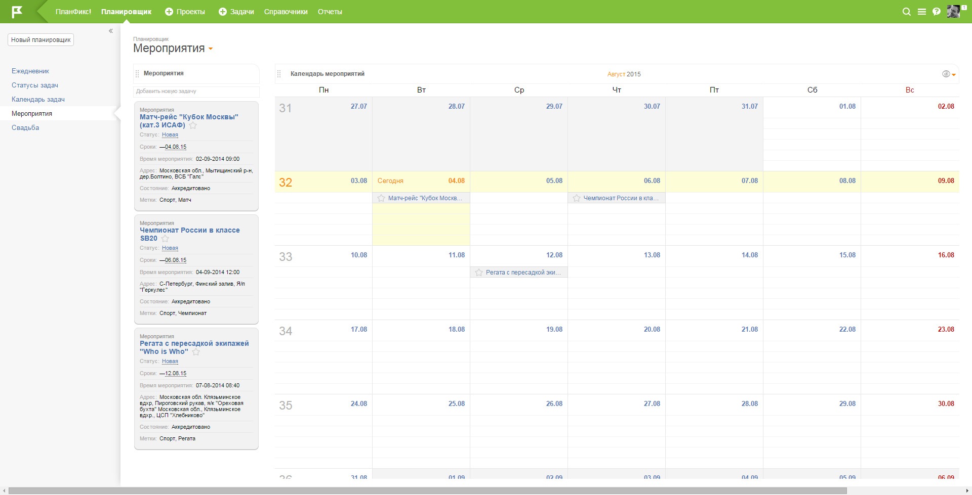Click the horizontal scrollbar at the bottom
The height and width of the screenshot is (495, 972).
point(428,490)
